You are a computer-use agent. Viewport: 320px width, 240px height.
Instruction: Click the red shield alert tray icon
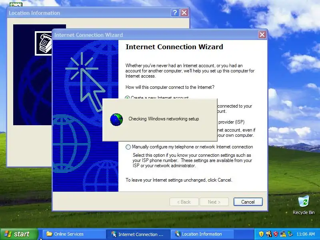point(276,234)
